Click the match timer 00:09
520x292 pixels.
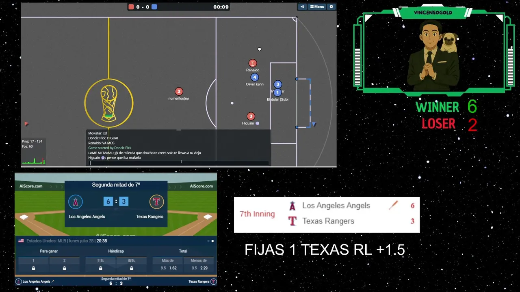[221, 7]
